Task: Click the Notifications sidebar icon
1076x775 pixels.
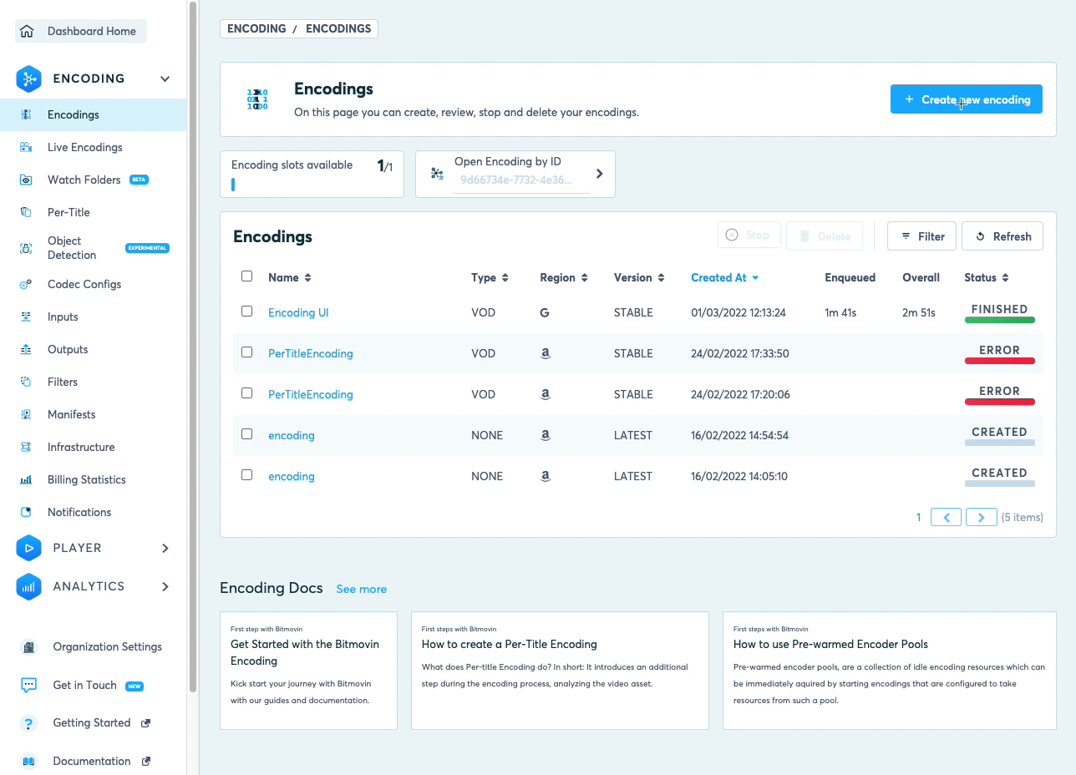Action: (x=26, y=512)
